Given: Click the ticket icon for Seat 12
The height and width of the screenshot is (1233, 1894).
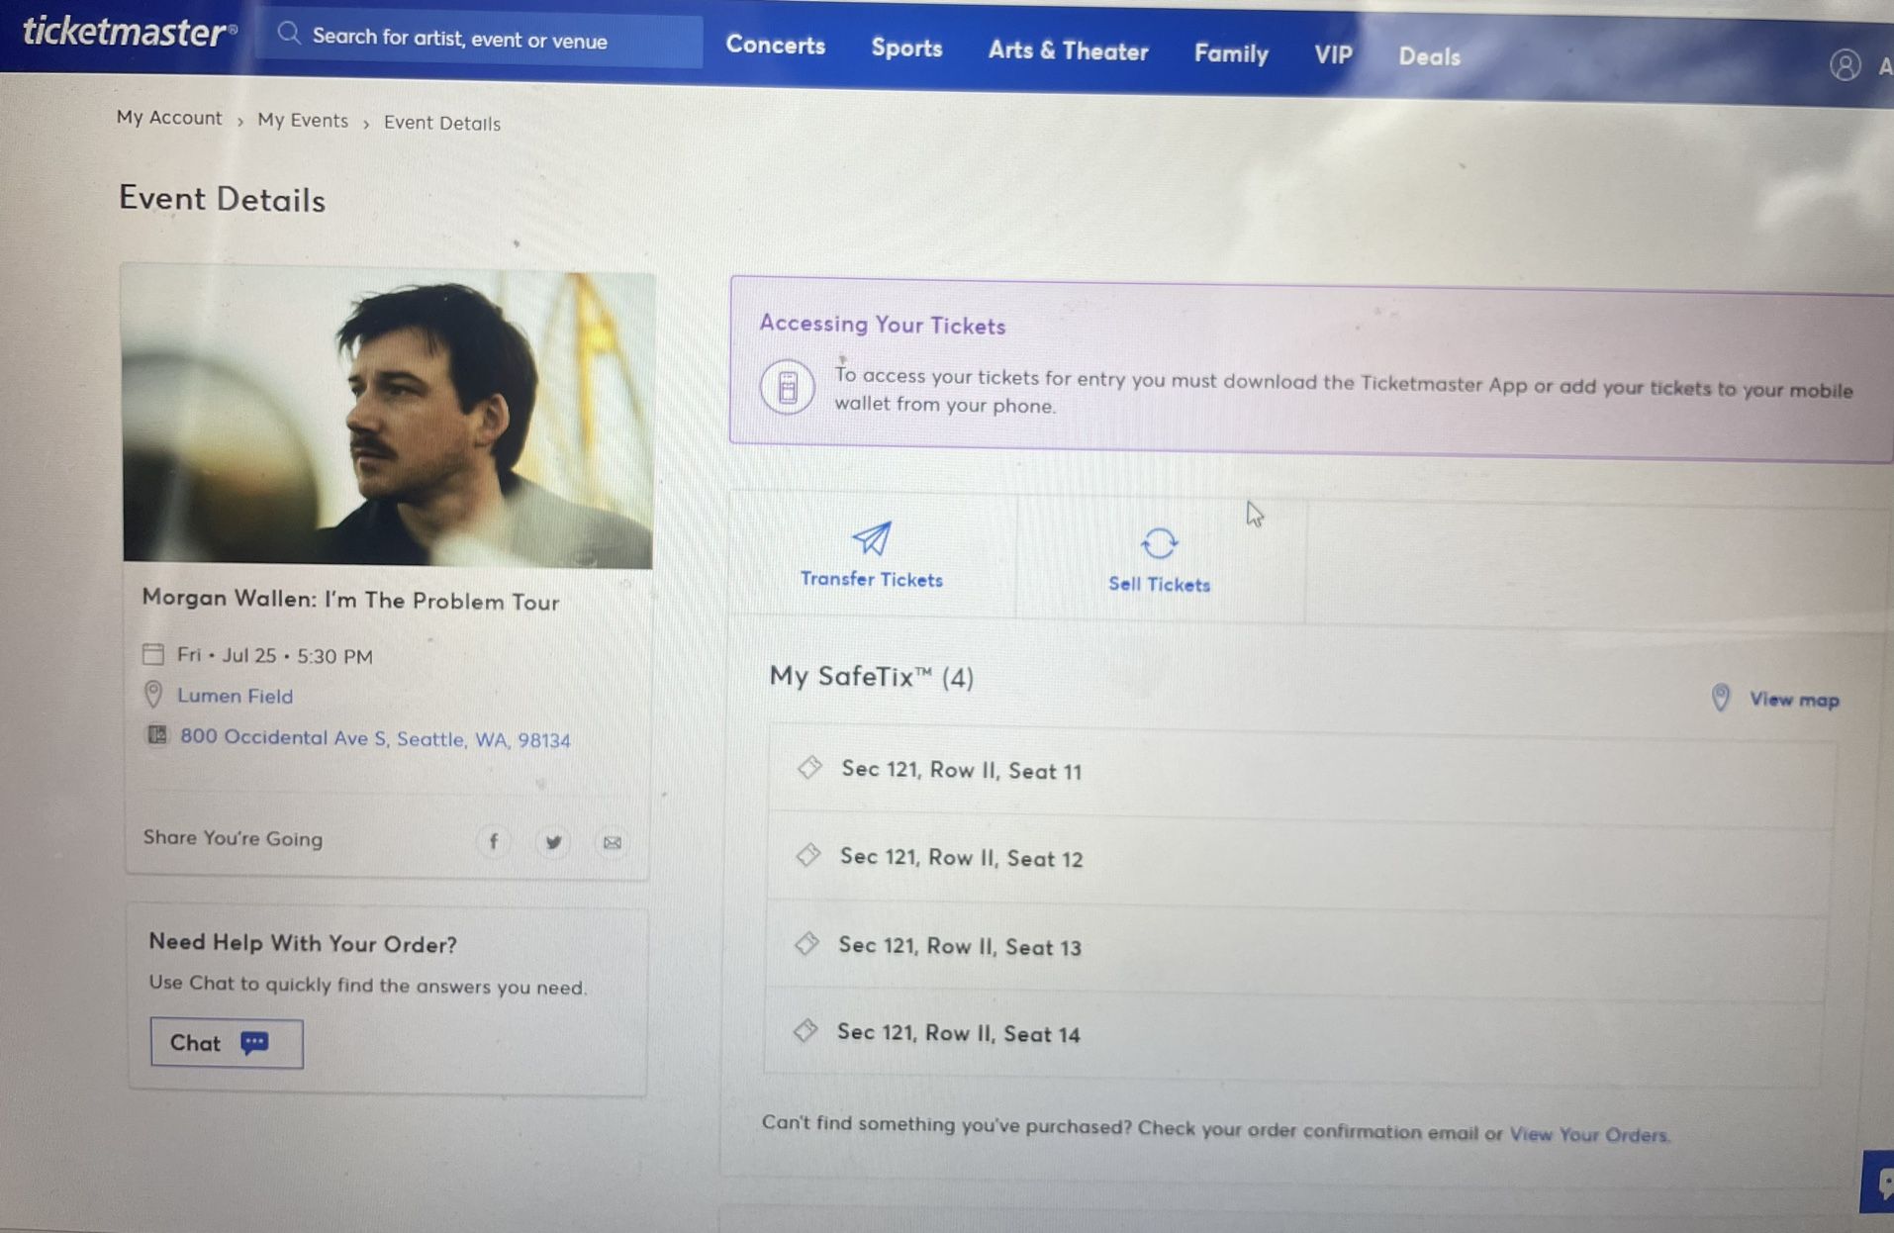Looking at the screenshot, I should coord(808,854).
